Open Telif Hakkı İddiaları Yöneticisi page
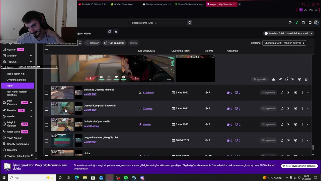321x181 pixels. pyautogui.click(x=17, y=93)
